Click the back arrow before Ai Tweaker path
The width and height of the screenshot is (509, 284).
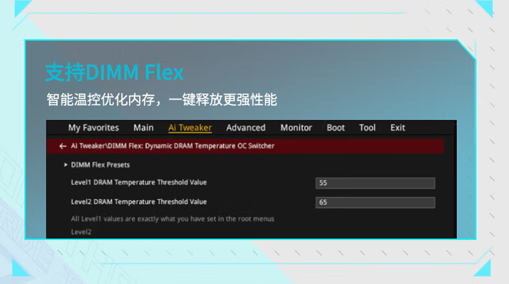point(62,146)
